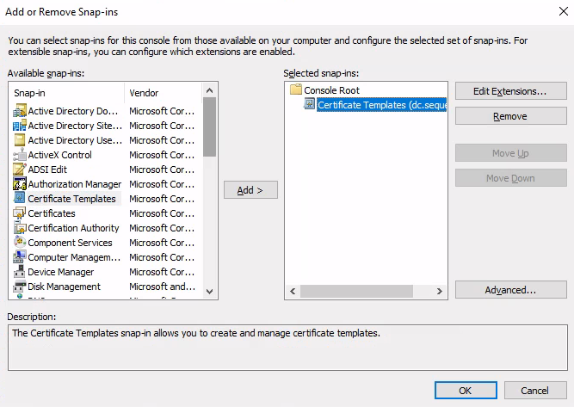Select the Certificate Templates (dc.seque node
Screen dimensions: 574x407
[x=382, y=105]
